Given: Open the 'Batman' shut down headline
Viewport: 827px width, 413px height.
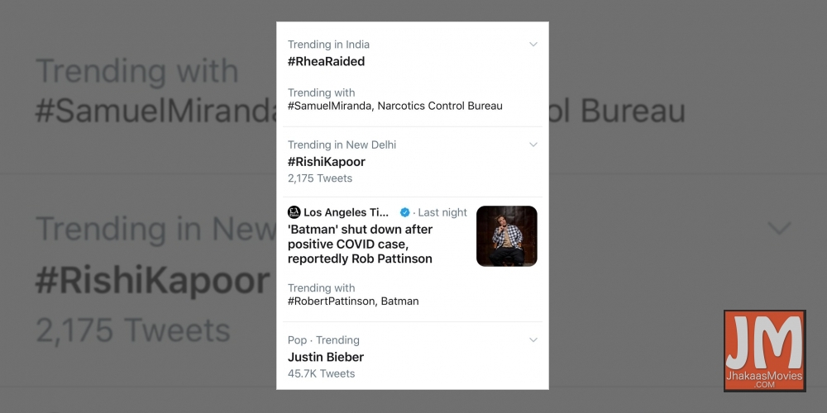Looking at the screenshot, I should coord(361,244).
